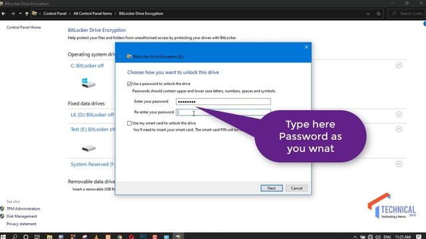
Task: Open recent locations dropdown arrow
Action: click(x=20, y=13)
